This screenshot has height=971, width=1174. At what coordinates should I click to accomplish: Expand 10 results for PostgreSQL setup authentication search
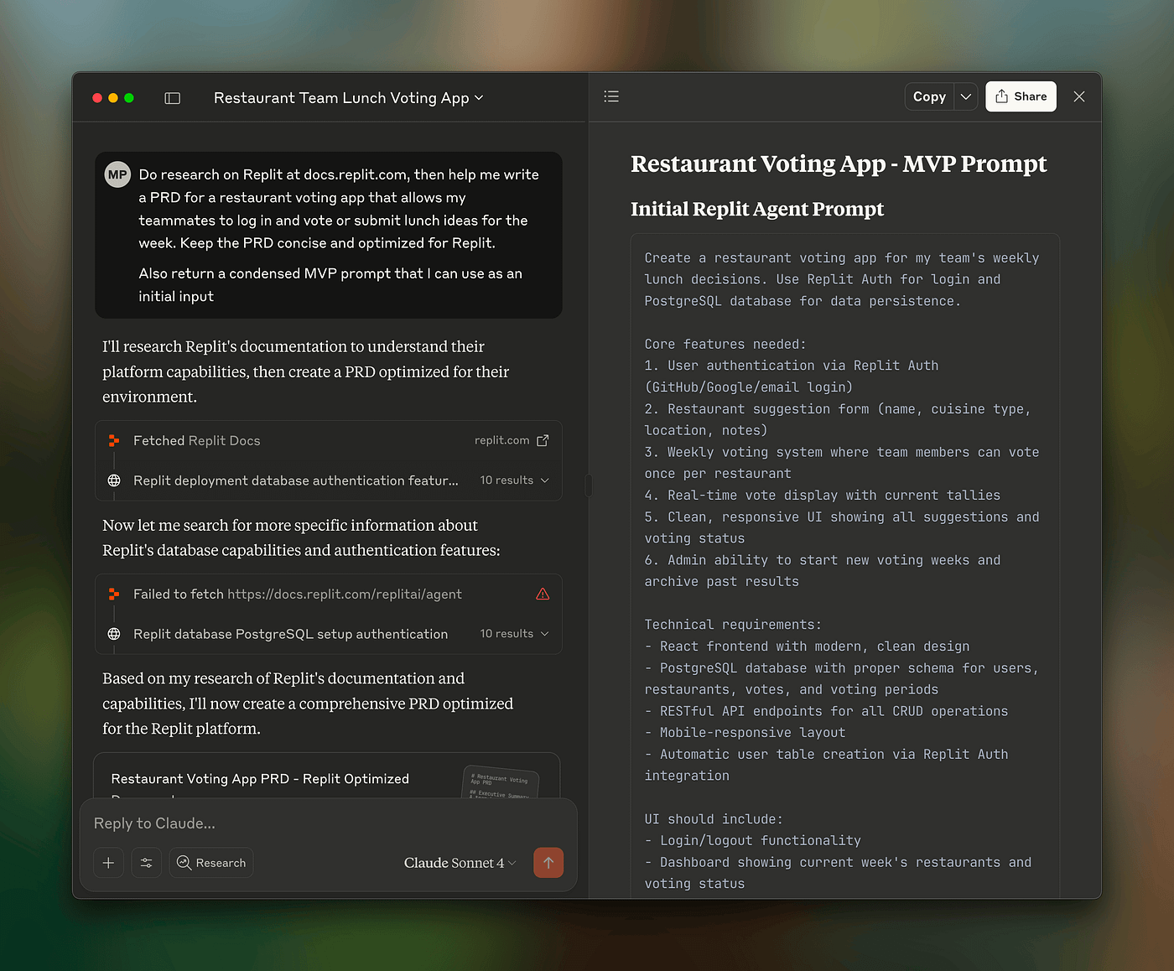(514, 634)
